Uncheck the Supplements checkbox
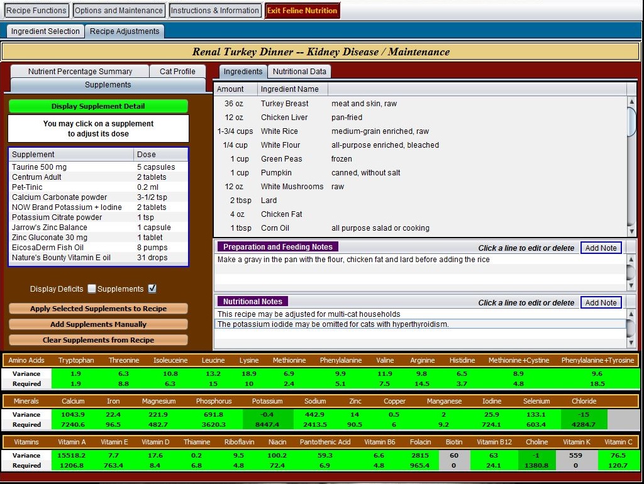644x484 pixels. (152, 289)
